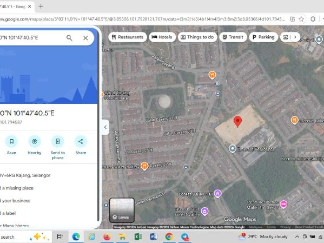
Task: Select the Hotels filter chip
Action: 162,37
